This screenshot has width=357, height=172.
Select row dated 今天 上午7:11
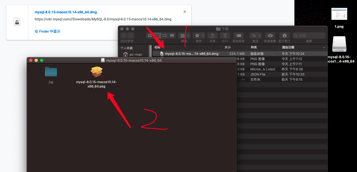(x=282, y=64)
